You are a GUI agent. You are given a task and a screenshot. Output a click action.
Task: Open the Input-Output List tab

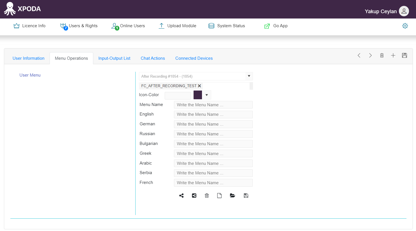click(x=114, y=58)
